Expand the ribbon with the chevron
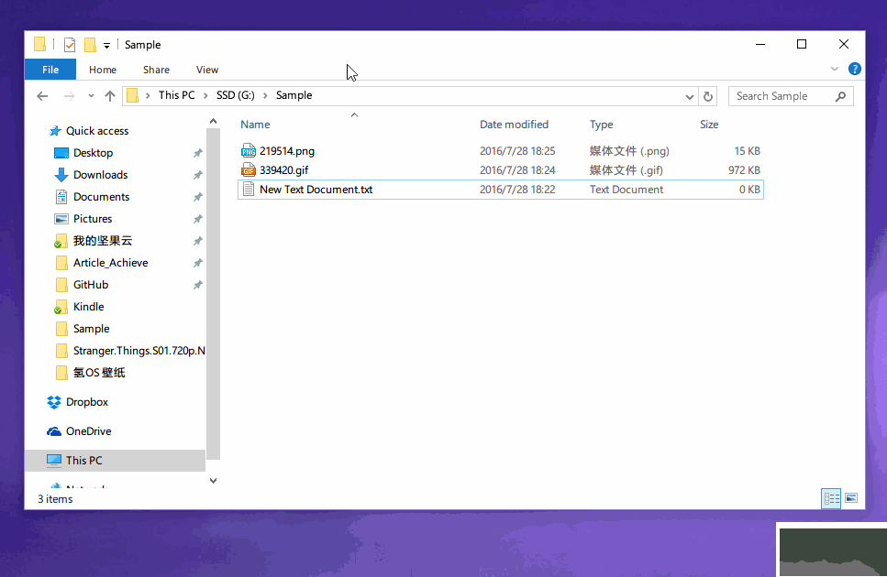 click(835, 69)
